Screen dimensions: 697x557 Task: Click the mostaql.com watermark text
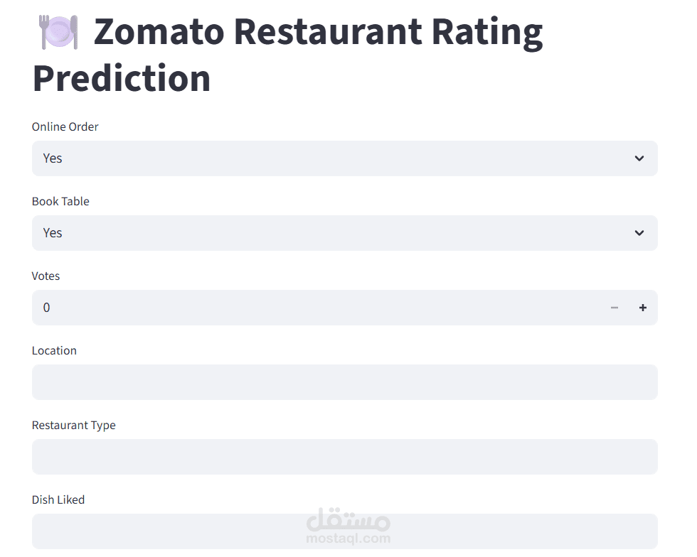click(x=348, y=537)
